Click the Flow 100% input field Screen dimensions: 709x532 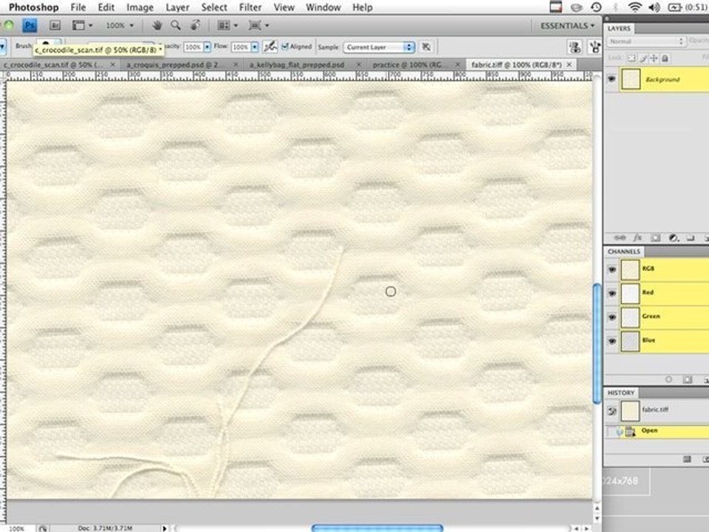tap(241, 47)
